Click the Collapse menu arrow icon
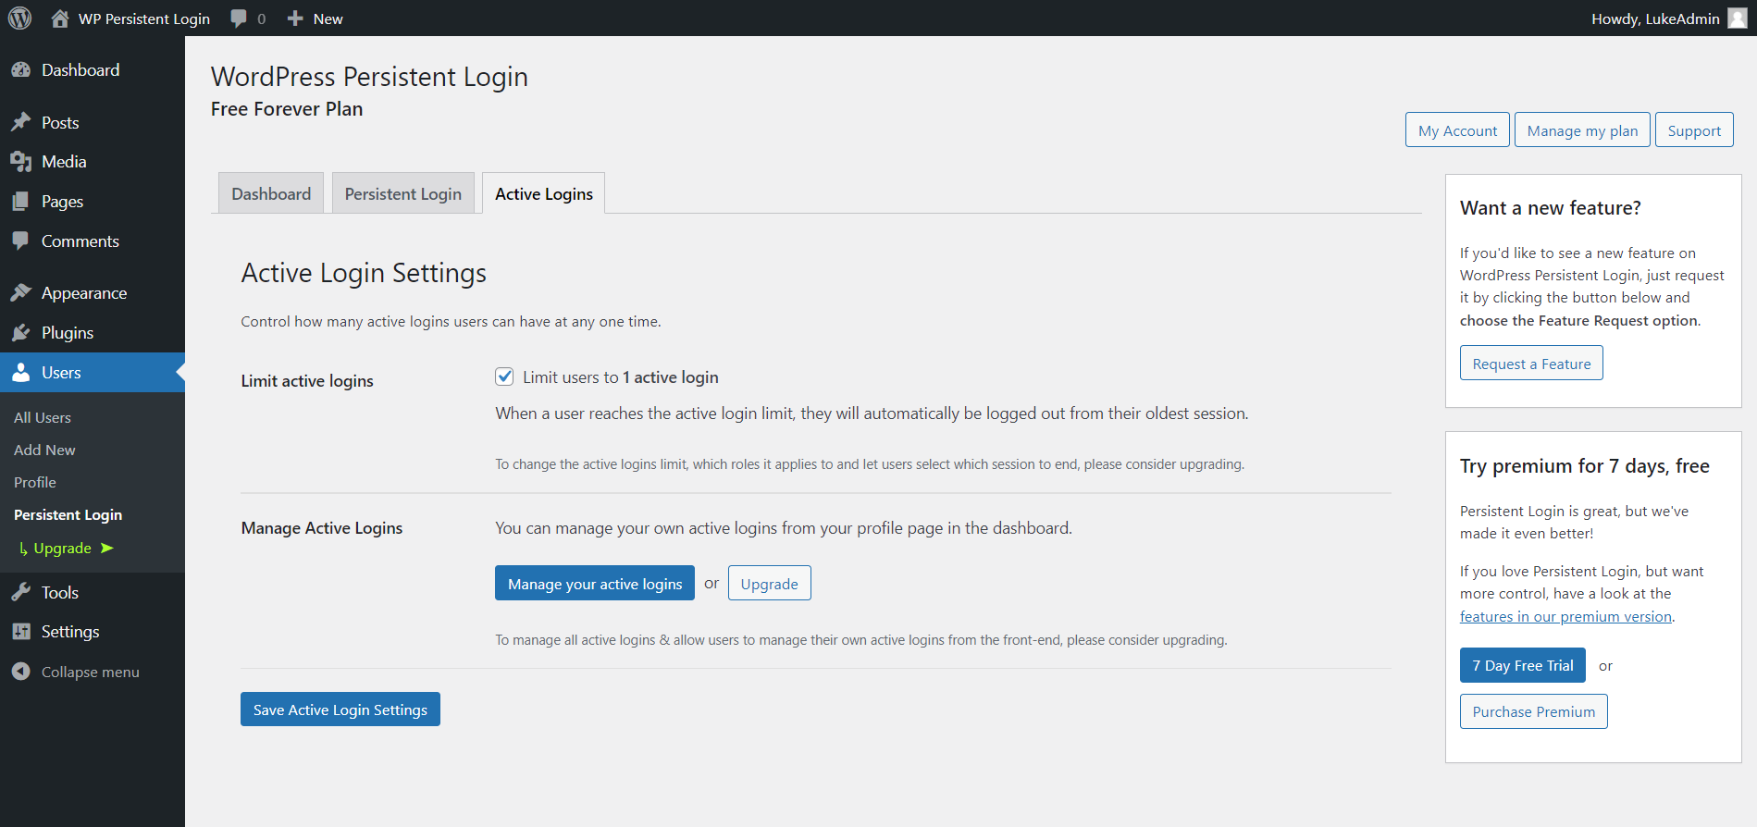 click(20, 672)
